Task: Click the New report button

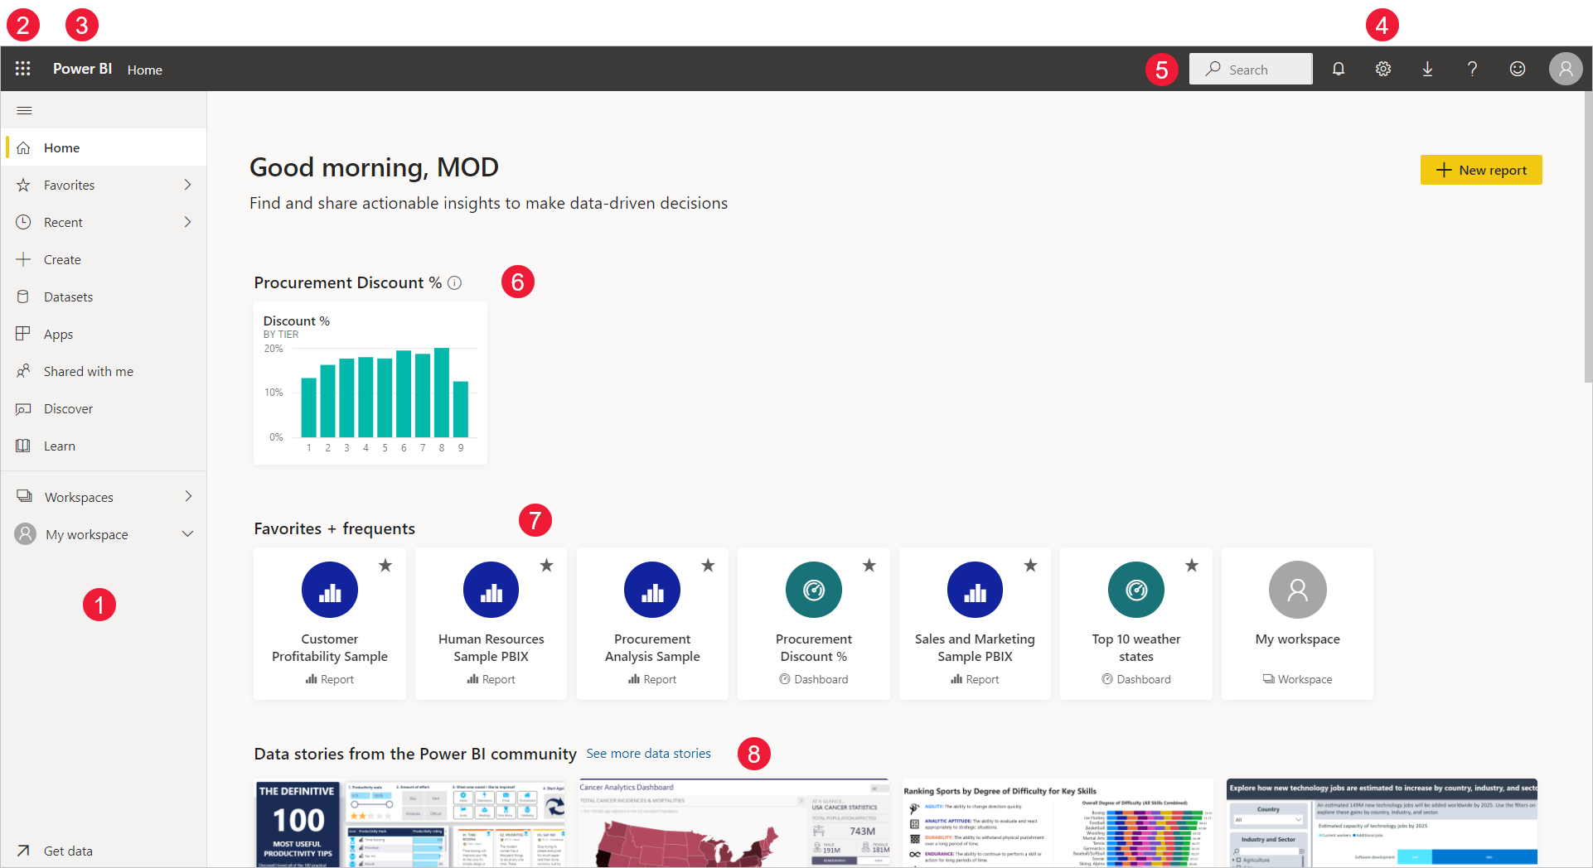Action: pos(1481,170)
